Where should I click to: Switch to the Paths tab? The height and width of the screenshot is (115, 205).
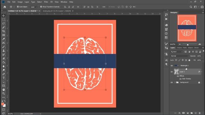coord(185,48)
